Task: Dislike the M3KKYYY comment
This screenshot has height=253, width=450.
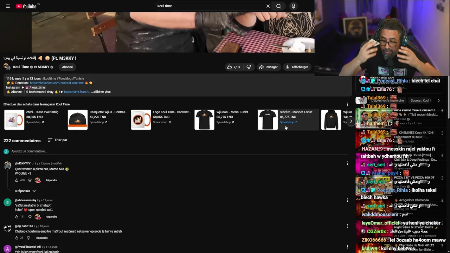Action: point(30,180)
